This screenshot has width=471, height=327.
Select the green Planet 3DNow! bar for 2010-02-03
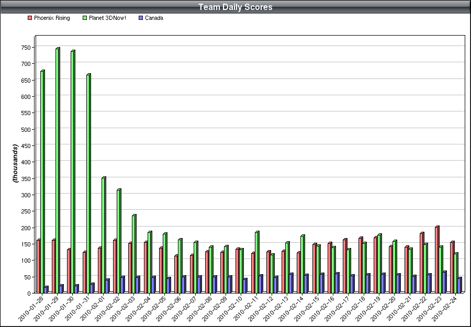[x=134, y=254]
